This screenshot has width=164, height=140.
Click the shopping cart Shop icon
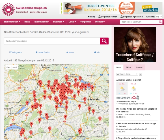(x=89, y=17)
